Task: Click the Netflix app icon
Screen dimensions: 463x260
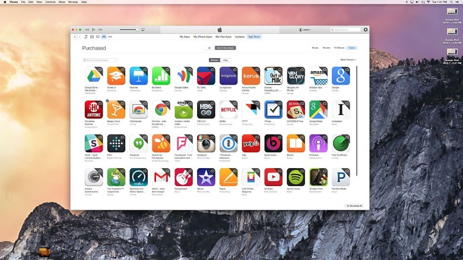Action: [228, 110]
